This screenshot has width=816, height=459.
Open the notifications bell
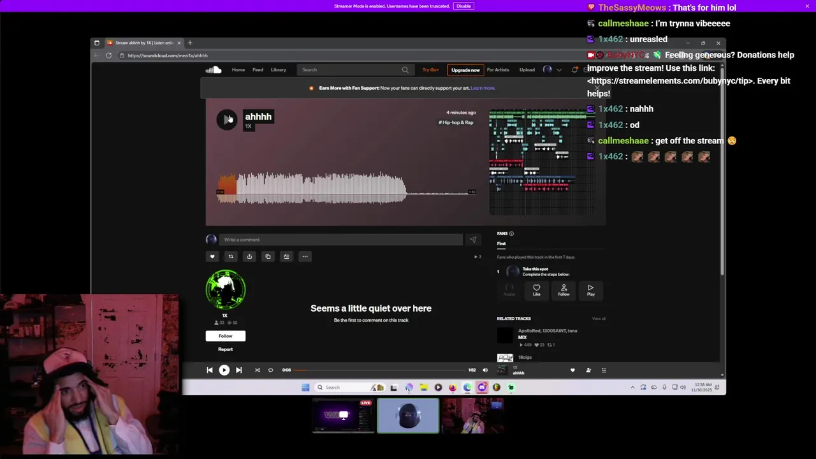click(x=574, y=69)
